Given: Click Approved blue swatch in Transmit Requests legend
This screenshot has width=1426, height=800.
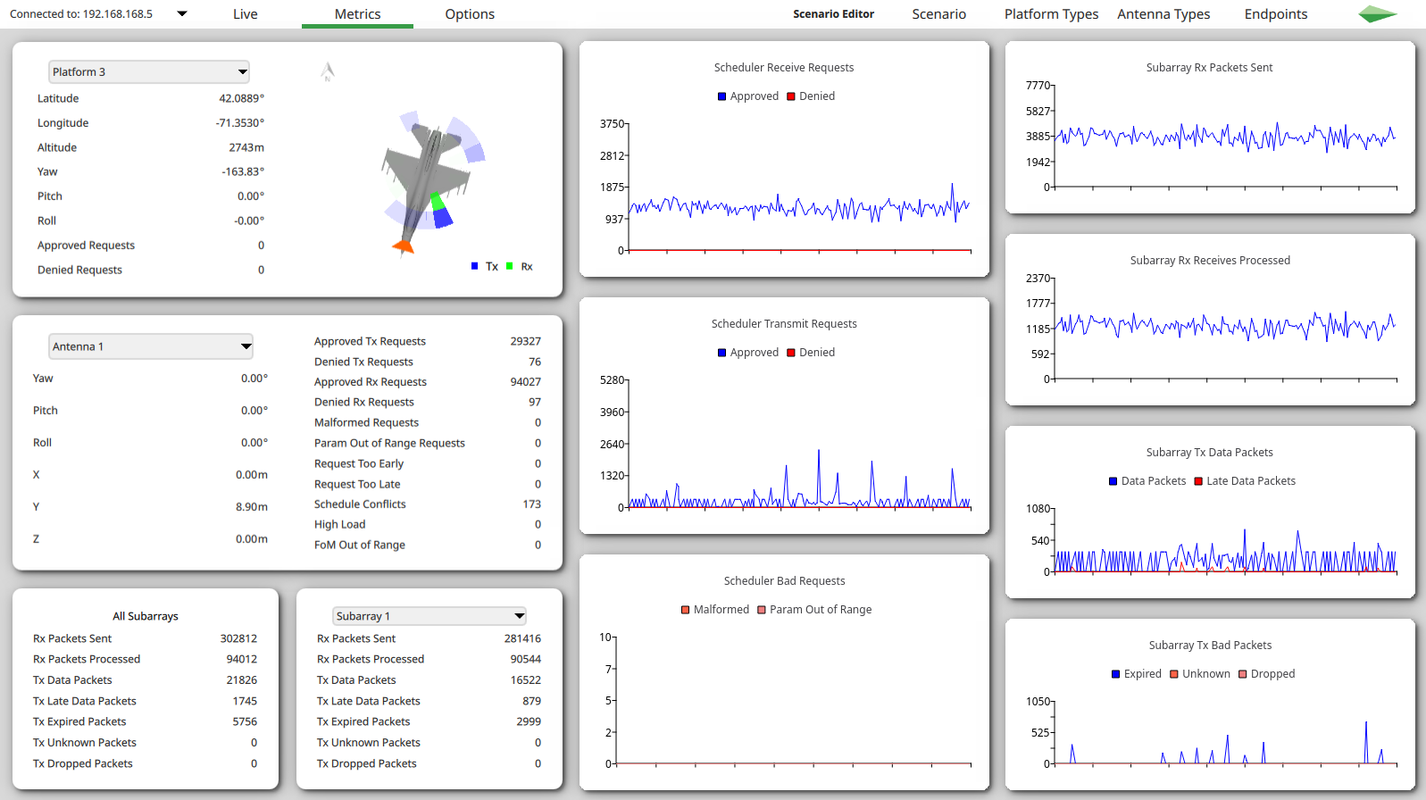Looking at the screenshot, I should tap(721, 353).
